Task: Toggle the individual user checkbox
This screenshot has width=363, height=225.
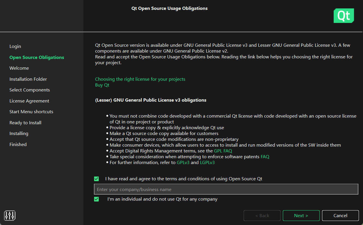Action: (x=96, y=199)
